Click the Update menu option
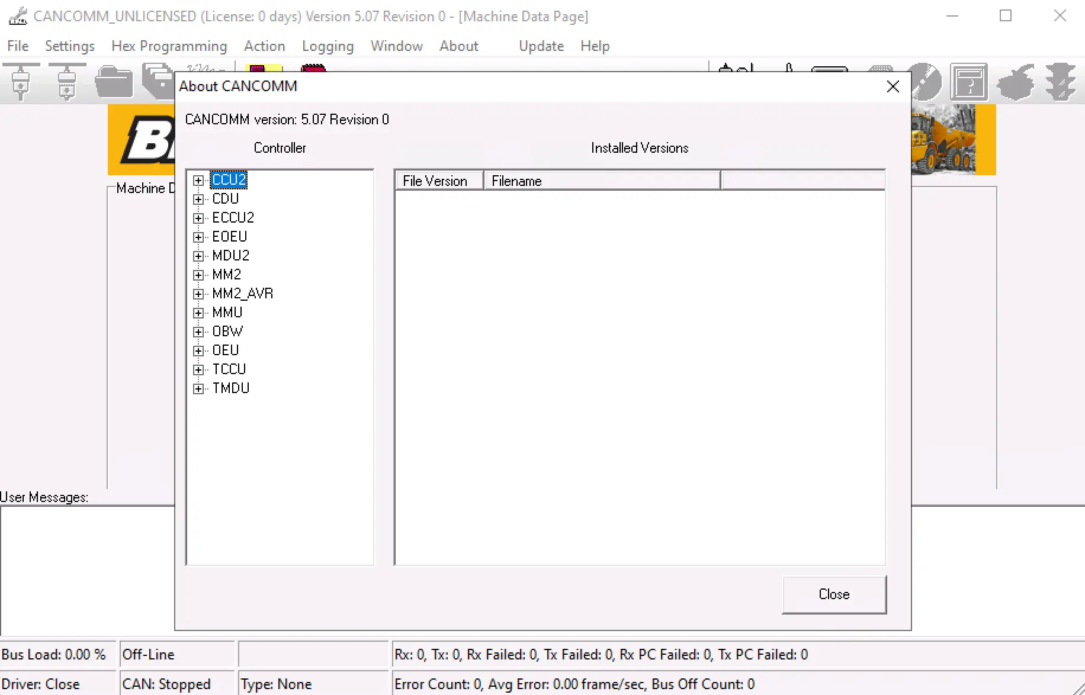Viewport: 1085px width, 695px height. click(540, 46)
